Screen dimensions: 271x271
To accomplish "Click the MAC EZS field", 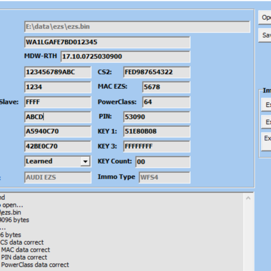I will click(x=166, y=87).
